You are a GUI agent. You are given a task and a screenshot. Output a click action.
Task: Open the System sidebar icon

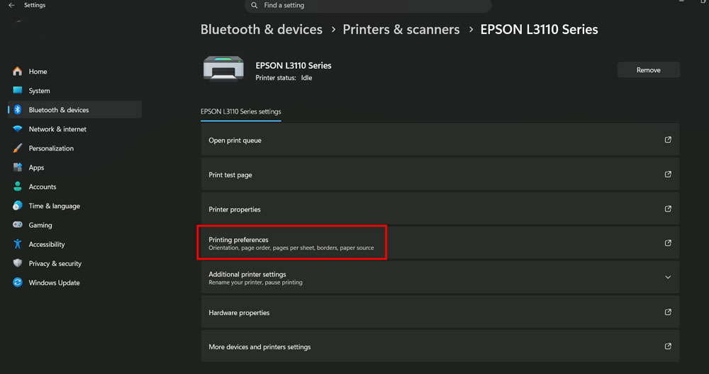pos(18,90)
